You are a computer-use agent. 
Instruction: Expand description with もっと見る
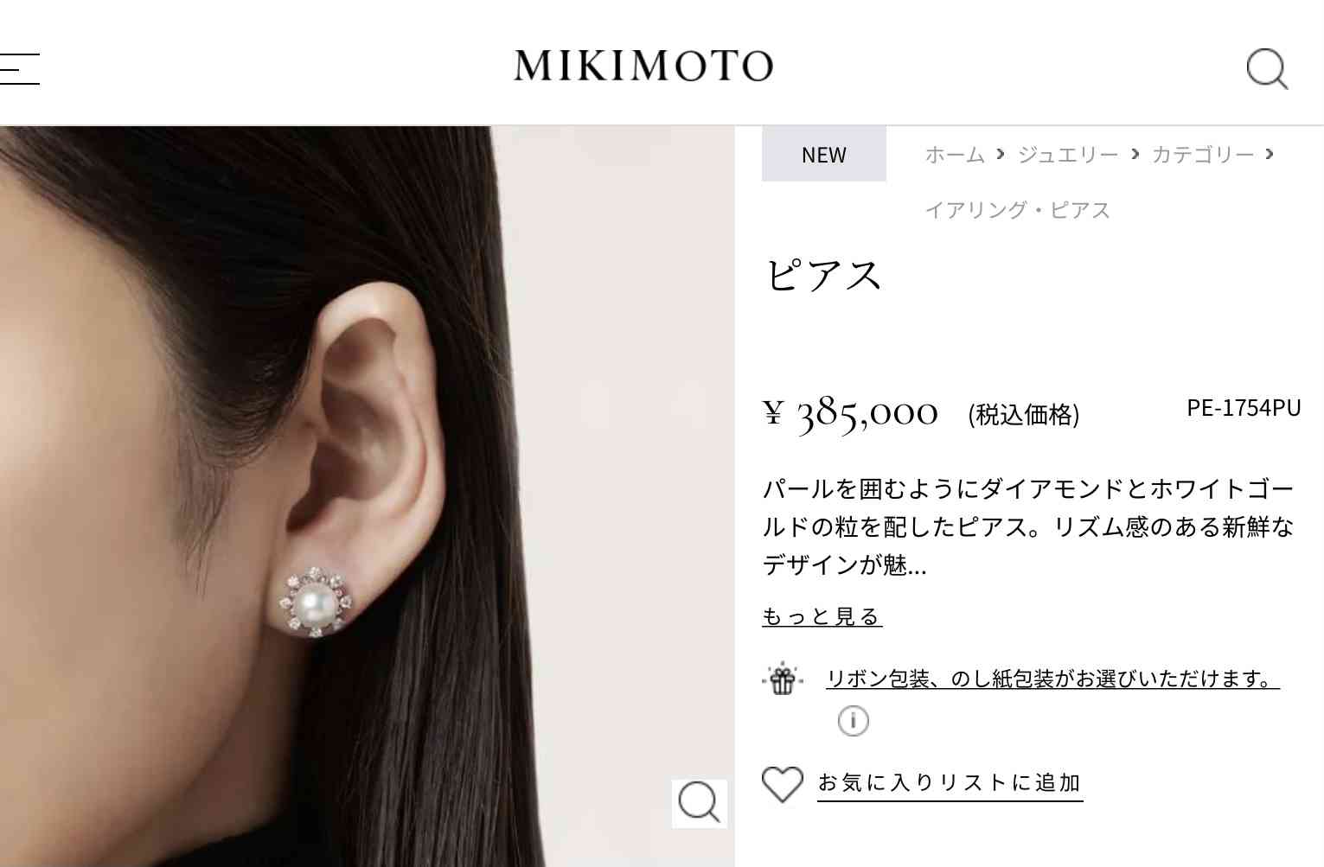coord(822,616)
